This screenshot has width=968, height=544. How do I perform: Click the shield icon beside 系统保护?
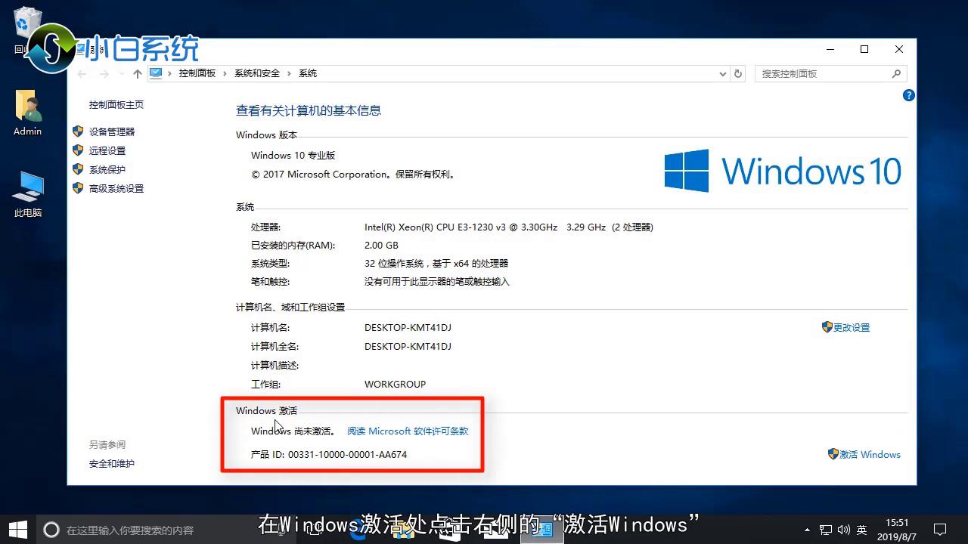(78, 169)
